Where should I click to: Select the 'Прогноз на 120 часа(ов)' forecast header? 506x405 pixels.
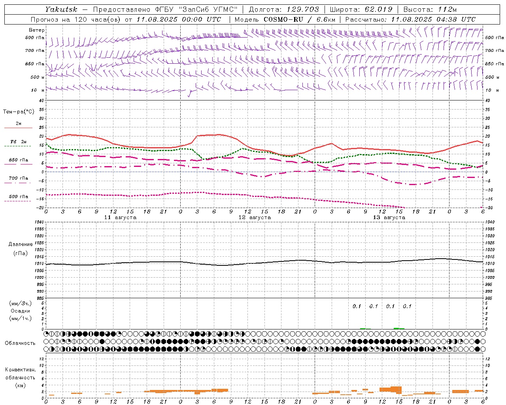point(76,19)
